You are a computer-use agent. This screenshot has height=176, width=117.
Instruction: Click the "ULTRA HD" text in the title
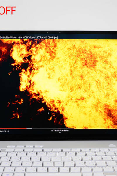41,38
